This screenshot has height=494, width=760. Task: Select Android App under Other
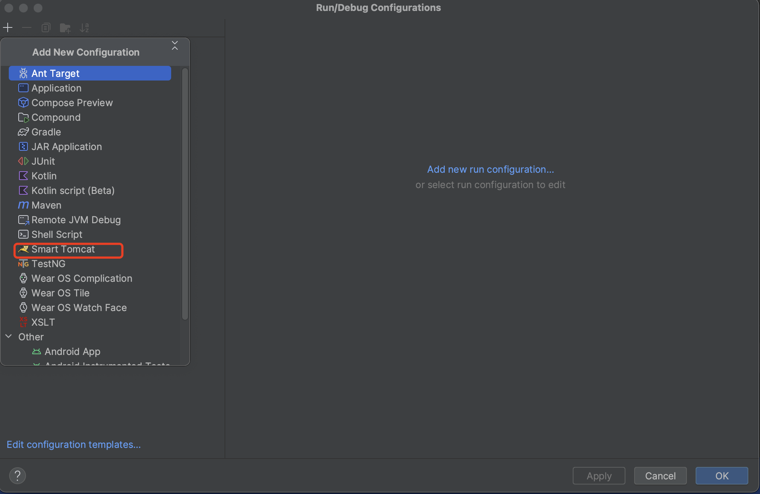pos(72,352)
